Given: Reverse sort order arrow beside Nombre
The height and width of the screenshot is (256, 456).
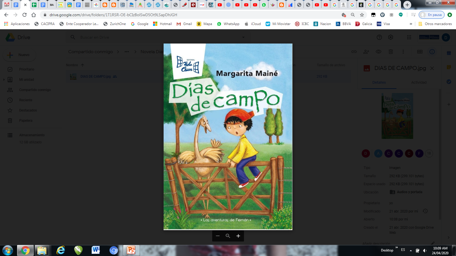Looking at the screenshot, I should point(83,65).
